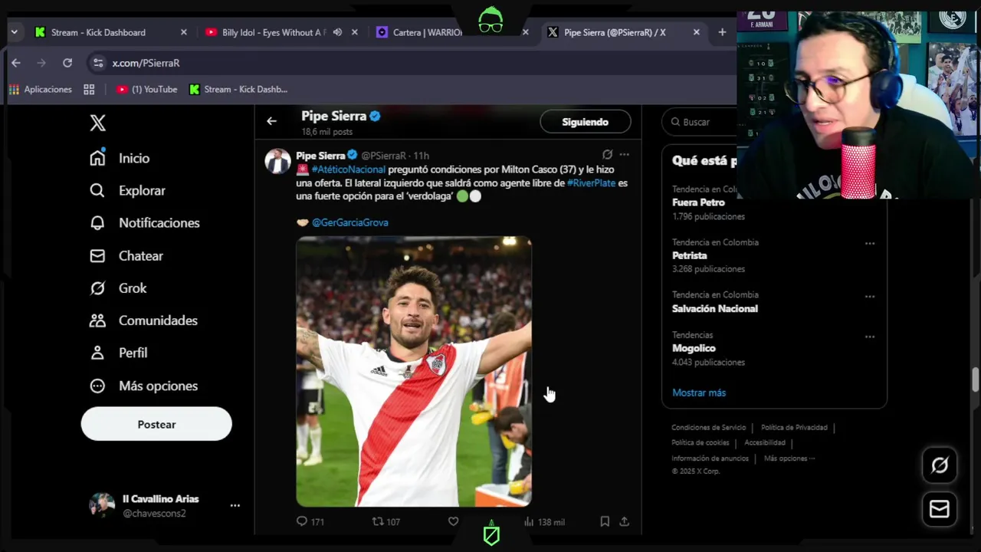Click the back arrow beside Pipe Sierra
Viewport: 981px width, 552px height.
click(271, 121)
